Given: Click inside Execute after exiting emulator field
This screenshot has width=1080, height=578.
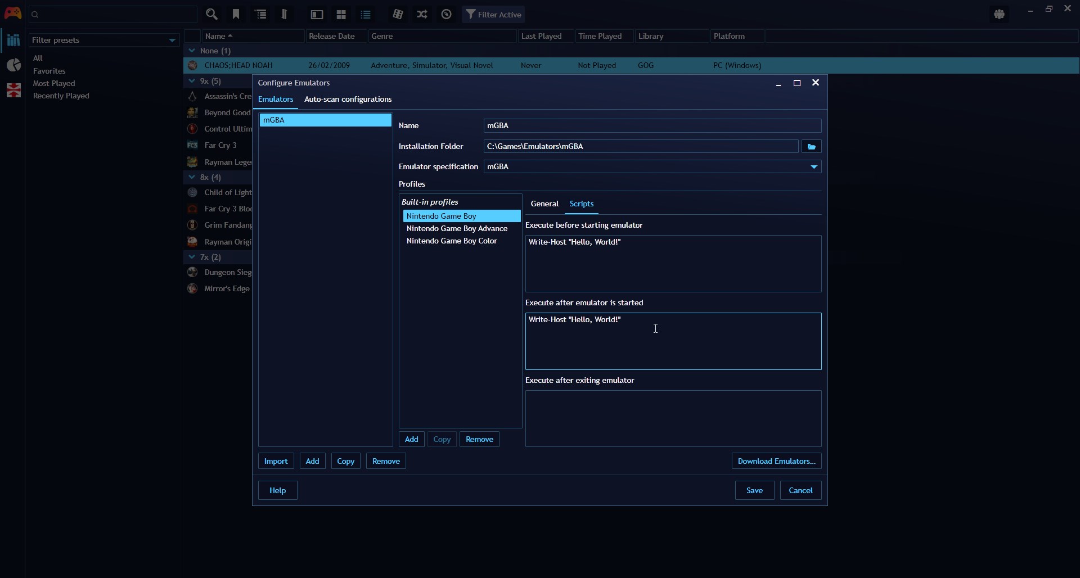Looking at the screenshot, I should (x=673, y=418).
